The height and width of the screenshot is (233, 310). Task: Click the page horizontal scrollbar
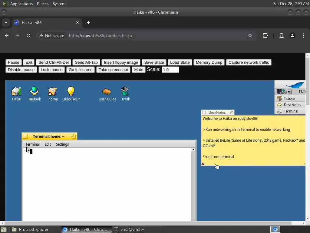(148, 223)
